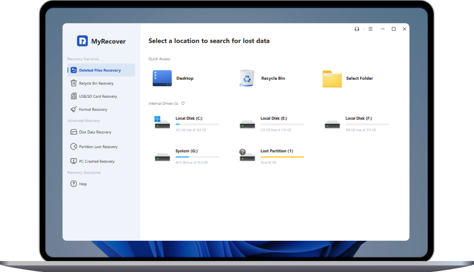Click the Local Disk (F:) usage bar
This screenshot has width=474, height=272.
click(367, 124)
